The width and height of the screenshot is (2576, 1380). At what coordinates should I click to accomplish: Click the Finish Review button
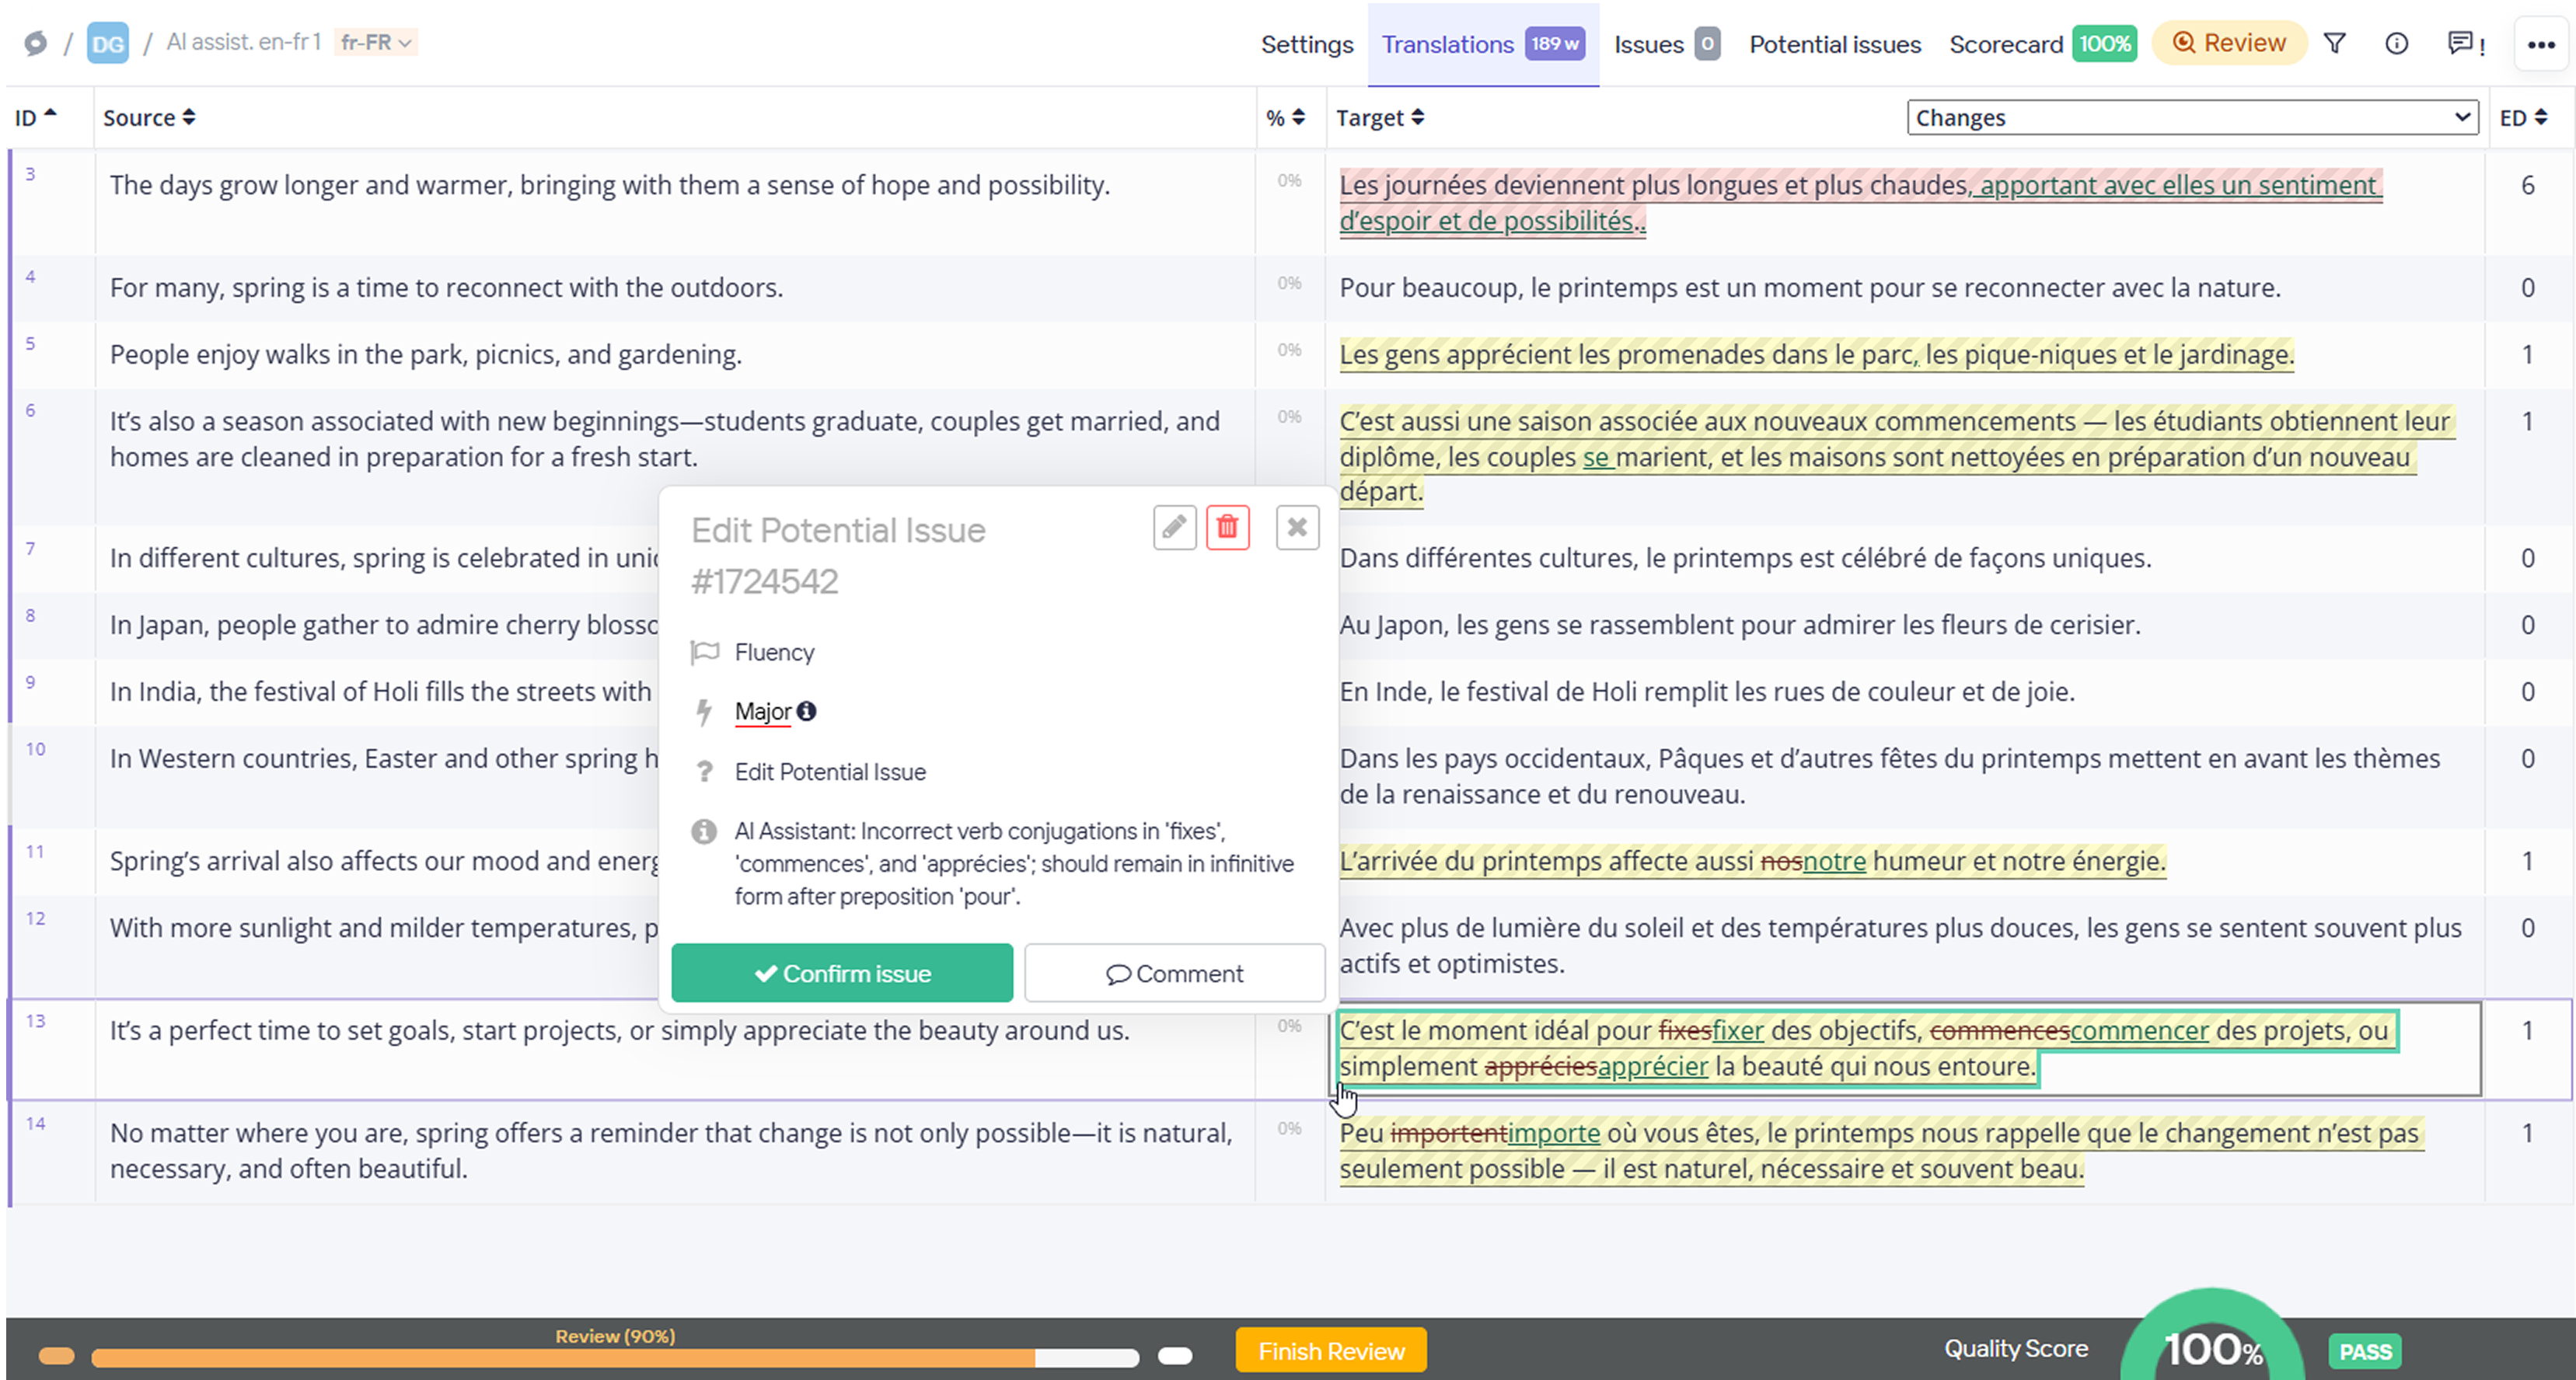click(1330, 1351)
